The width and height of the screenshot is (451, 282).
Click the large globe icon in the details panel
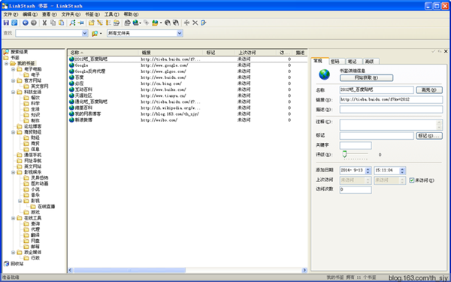tap(325, 74)
